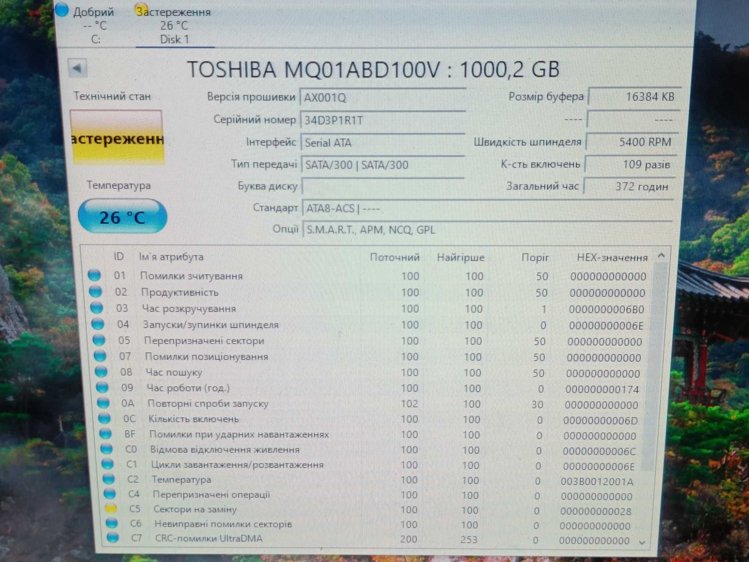Click the transfer mode field SATA/300 | SATA/300
This screenshot has height=562, width=749.
383,165
